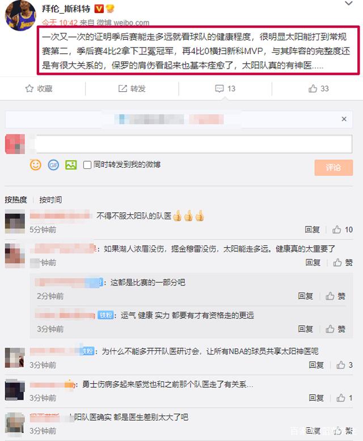This screenshot has width=363, height=441.
Task: Click the emoji smiley face icon
Action: (x=36, y=165)
